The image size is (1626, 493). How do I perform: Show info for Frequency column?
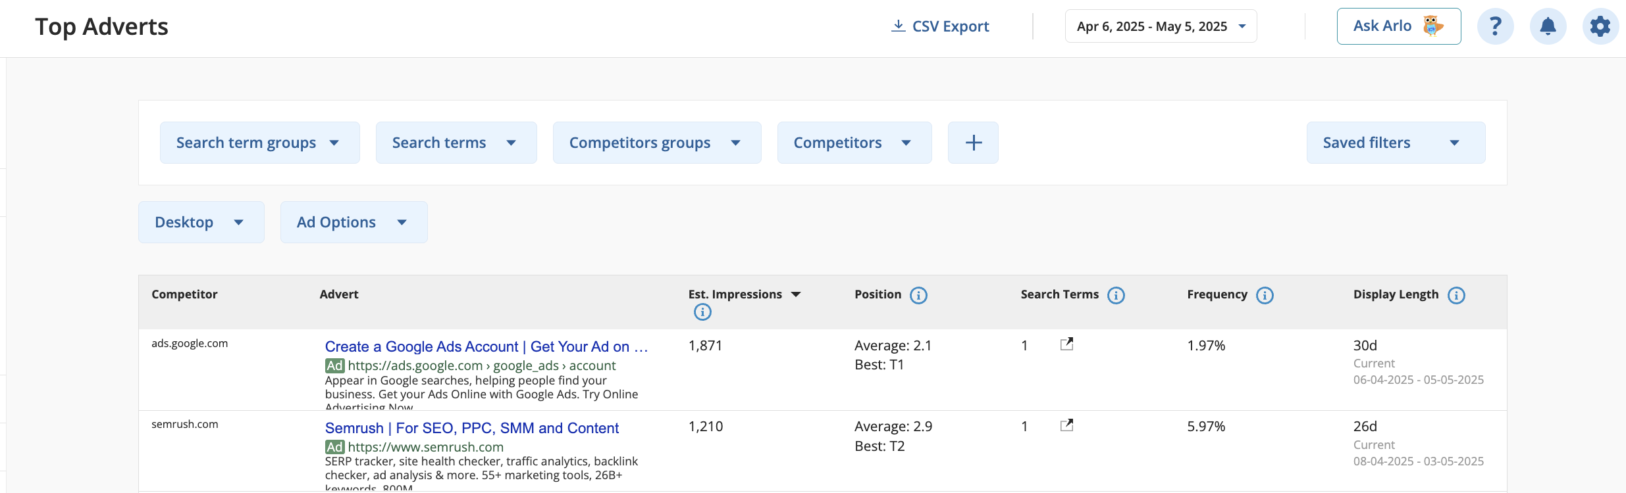coord(1265,295)
